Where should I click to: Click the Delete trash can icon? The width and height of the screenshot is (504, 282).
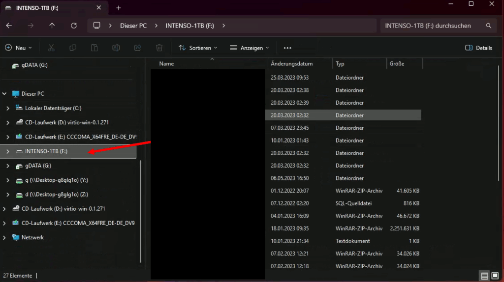(x=159, y=48)
